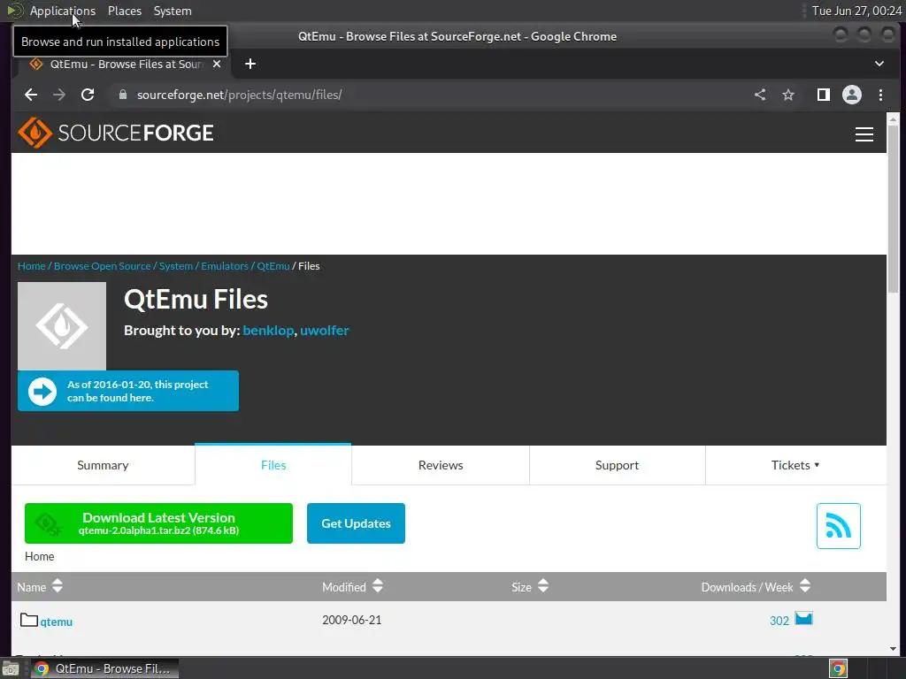Viewport: 906px width, 679px height.
Task: Sort by Downloads / Week column
Action: point(756,587)
